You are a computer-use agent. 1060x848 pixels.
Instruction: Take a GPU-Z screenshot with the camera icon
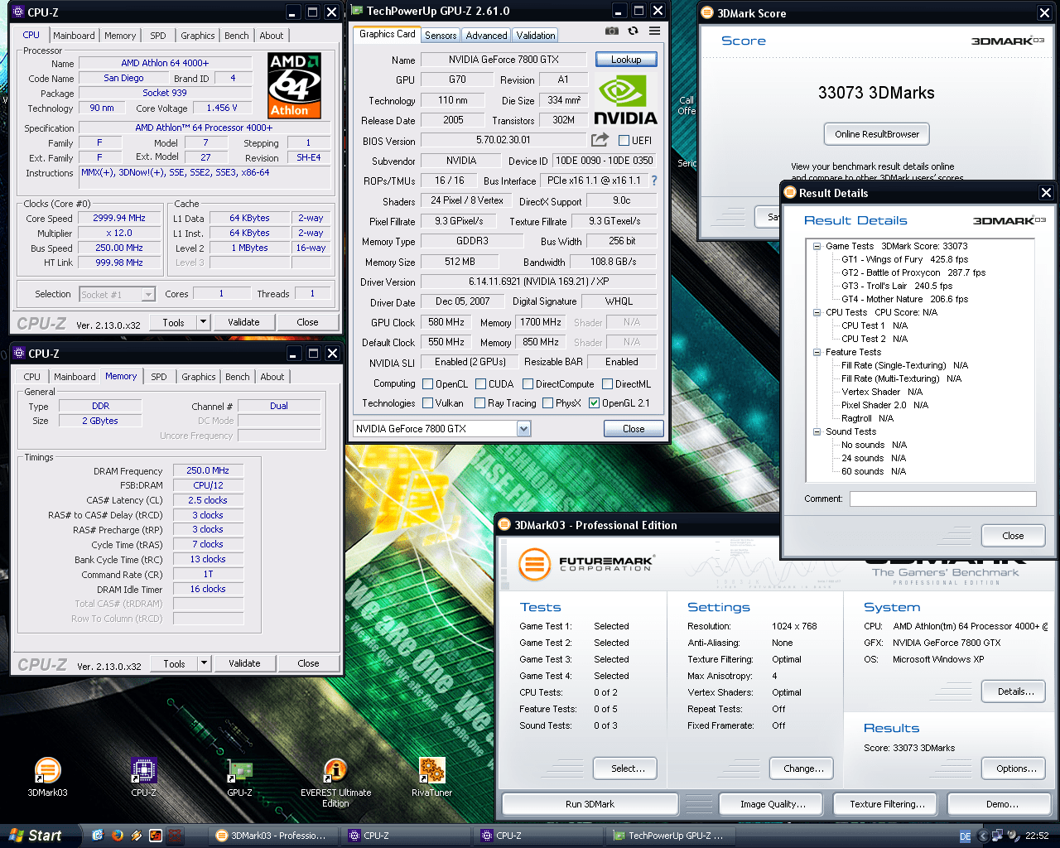(611, 31)
